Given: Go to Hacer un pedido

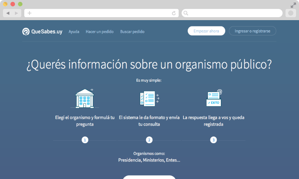Looking at the screenshot, I should pos(99,32).
